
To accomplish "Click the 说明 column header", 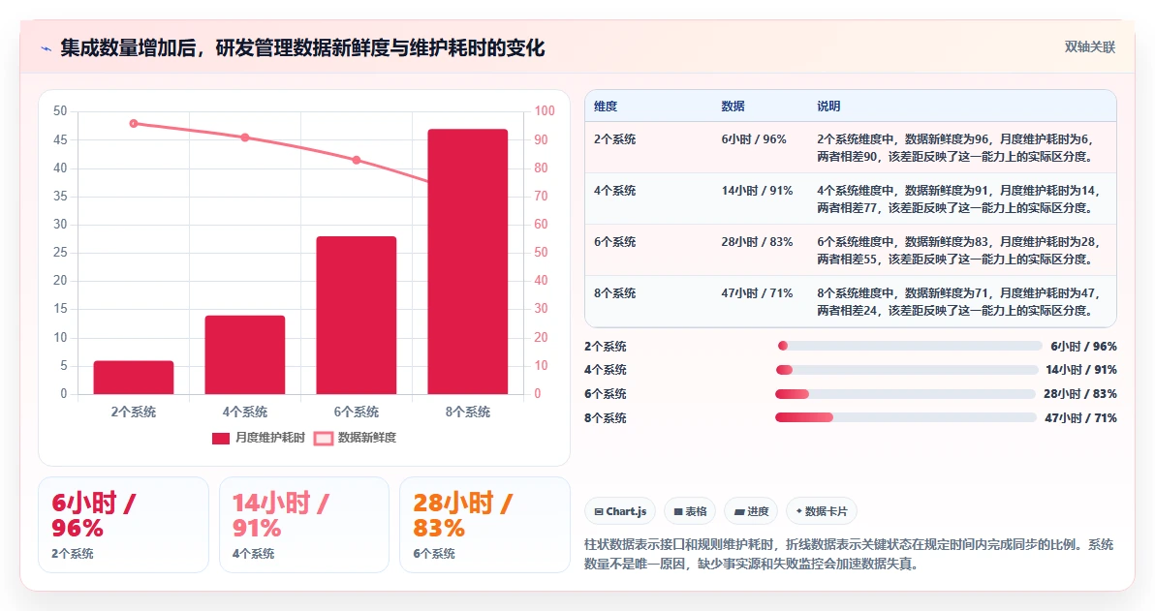I will point(828,106).
